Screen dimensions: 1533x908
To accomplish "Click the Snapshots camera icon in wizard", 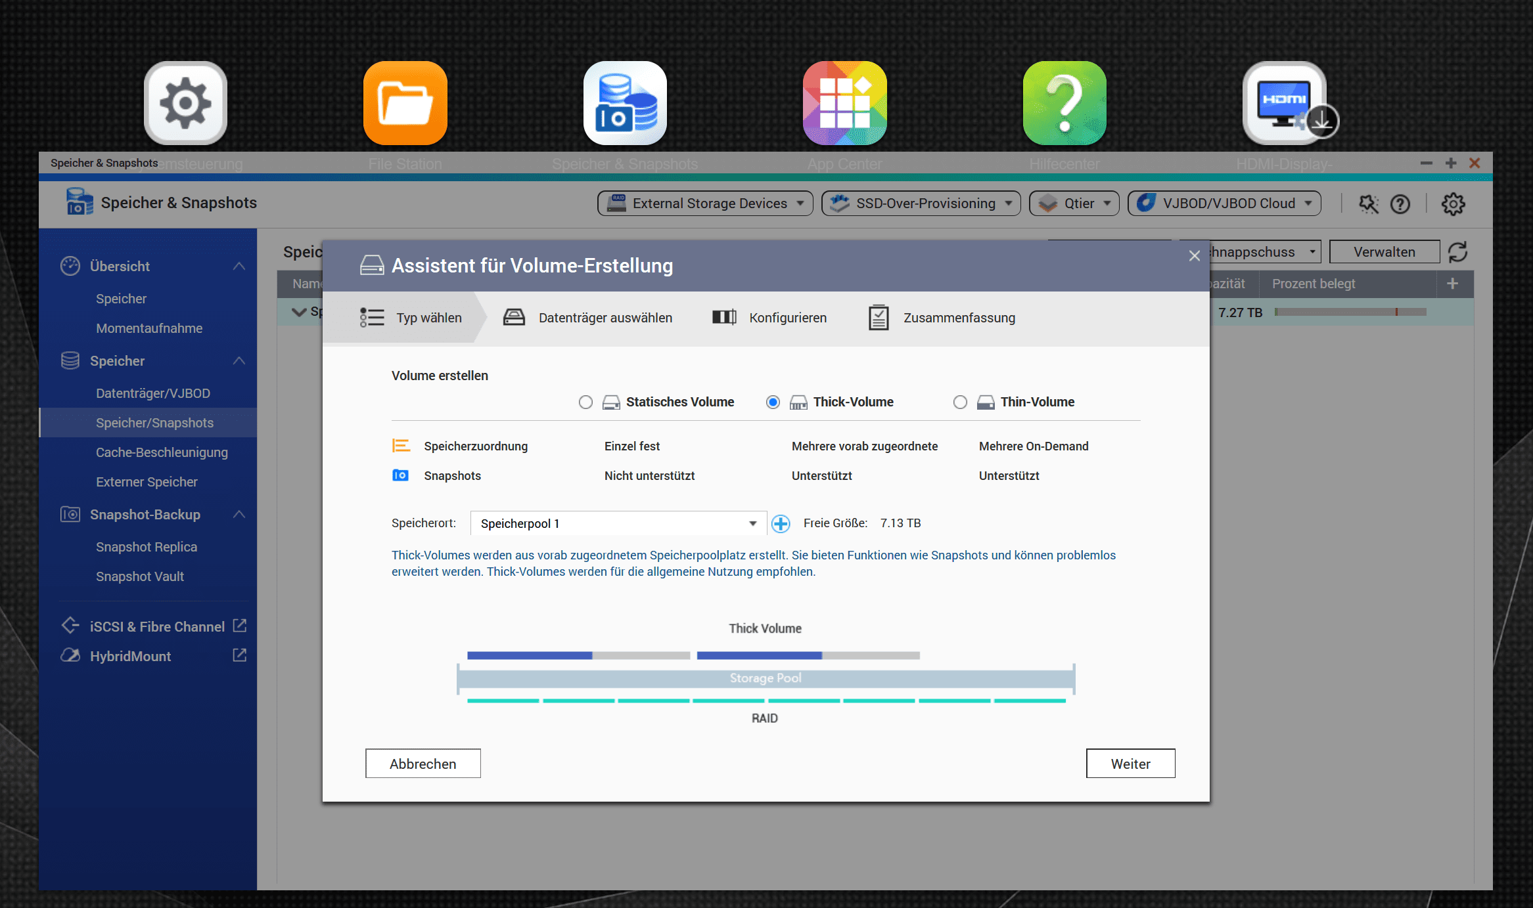I will (x=400, y=475).
